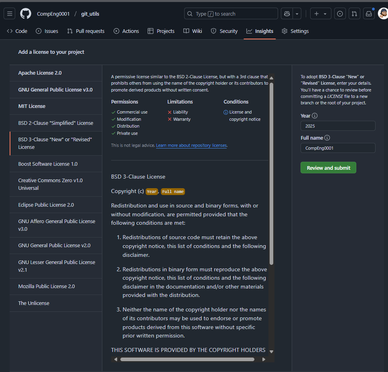This screenshot has width=388, height=372.
Task: Open the Issues tab
Action: tap(47, 31)
